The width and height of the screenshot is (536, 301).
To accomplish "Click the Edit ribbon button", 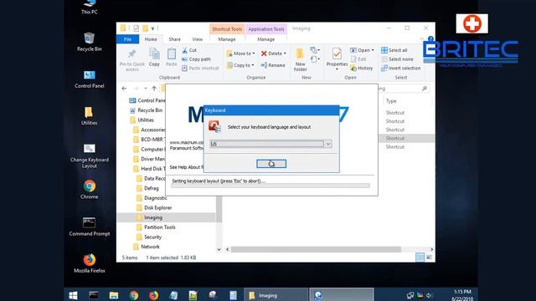I will point(358,59).
